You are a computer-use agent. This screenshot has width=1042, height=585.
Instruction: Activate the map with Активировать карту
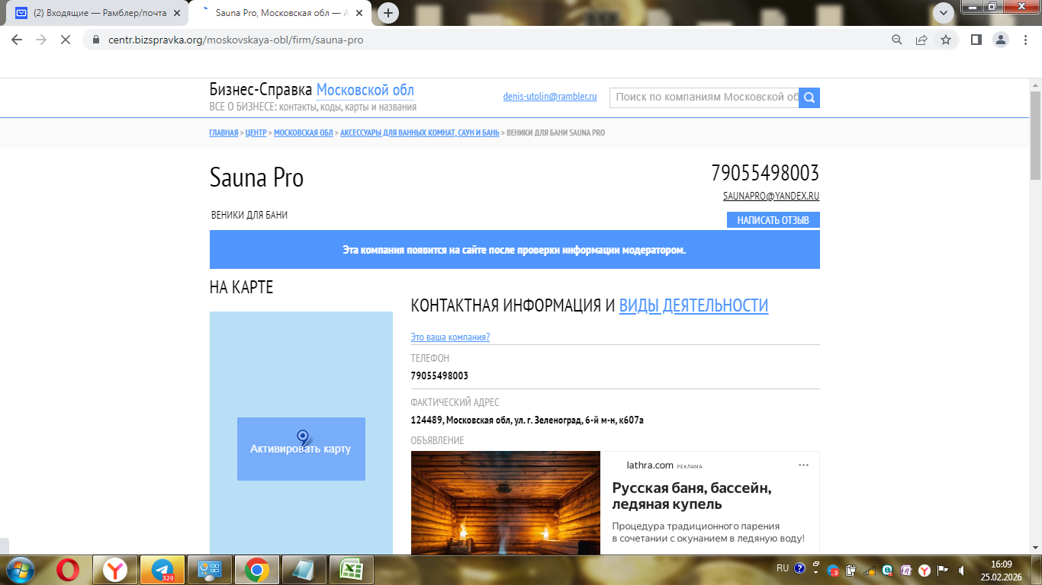(301, 449)
